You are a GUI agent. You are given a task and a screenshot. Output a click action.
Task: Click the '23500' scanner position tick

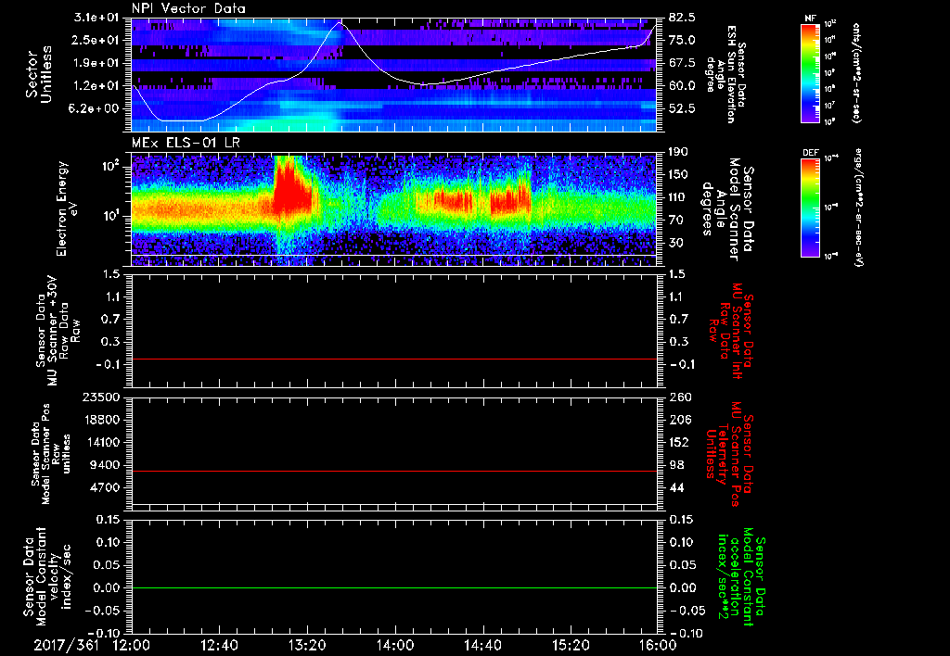click(x=101, y=397)
